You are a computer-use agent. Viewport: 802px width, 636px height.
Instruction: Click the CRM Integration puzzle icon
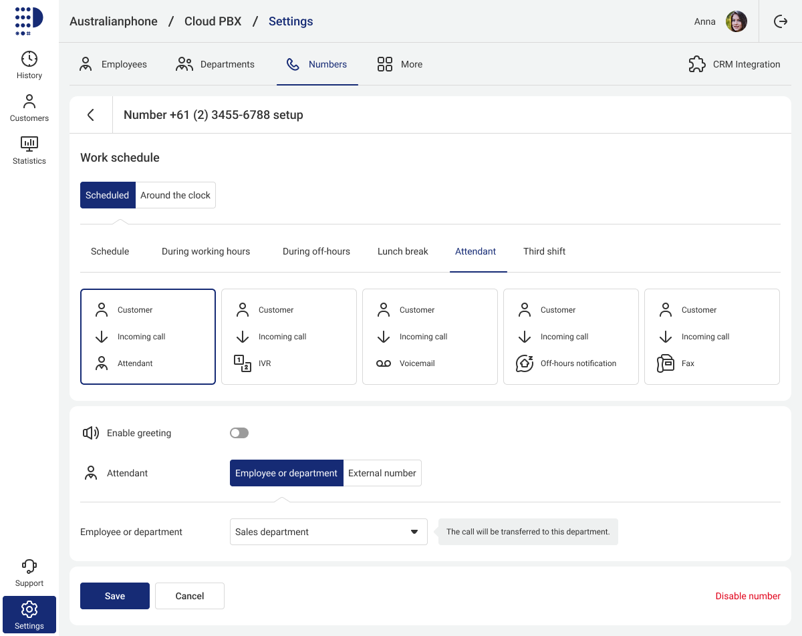[x=697, y=64]
